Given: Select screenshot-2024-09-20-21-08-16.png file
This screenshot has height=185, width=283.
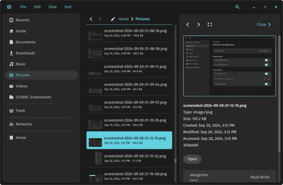Looking at the screenshot, I should (129, 33).
